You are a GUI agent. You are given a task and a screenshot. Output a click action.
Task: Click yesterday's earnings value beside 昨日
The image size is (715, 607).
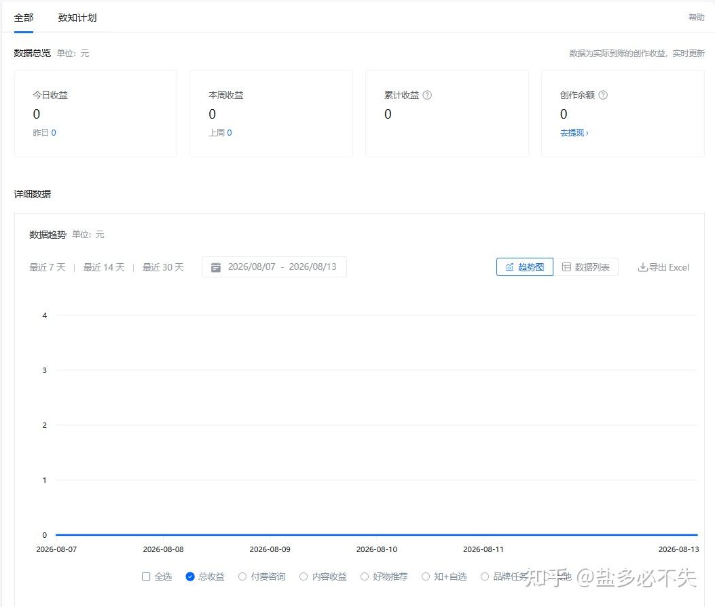54,133
